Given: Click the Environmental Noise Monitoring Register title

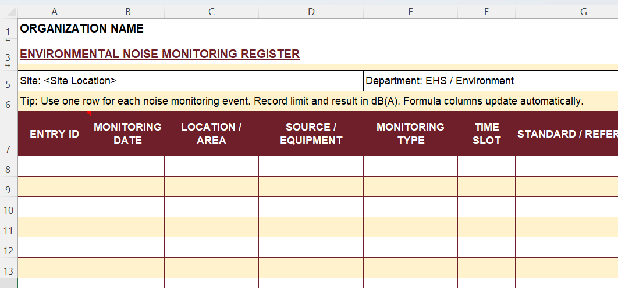Looking at the screenshot, I should [159, 54].
